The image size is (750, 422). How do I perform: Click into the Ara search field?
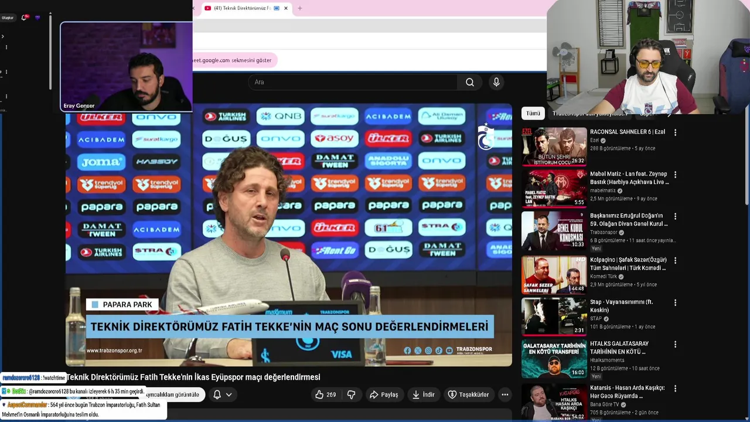(x=353, y=82)
